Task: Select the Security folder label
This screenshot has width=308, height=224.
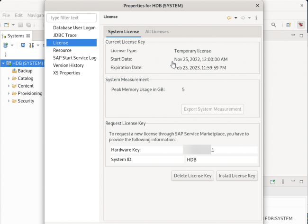Action: [26, 101]
